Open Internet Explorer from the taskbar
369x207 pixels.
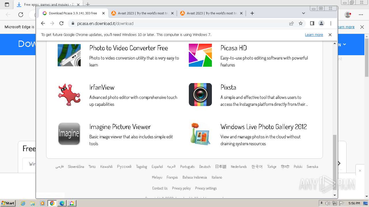(23, 203)
